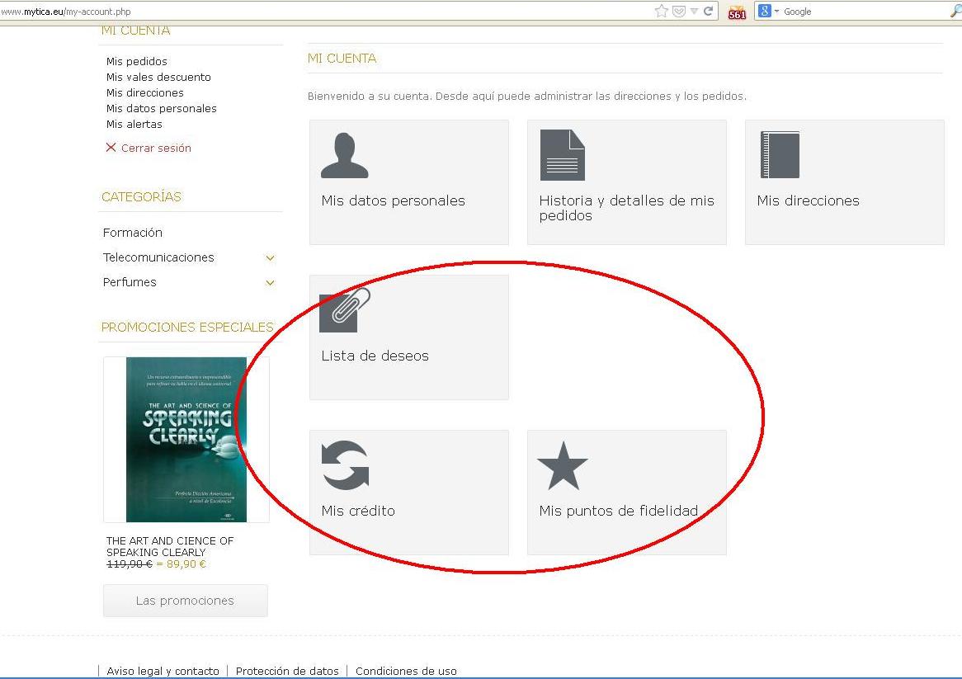Open Mis alertas link
This screenshot has width=962, height=679.
134,124
